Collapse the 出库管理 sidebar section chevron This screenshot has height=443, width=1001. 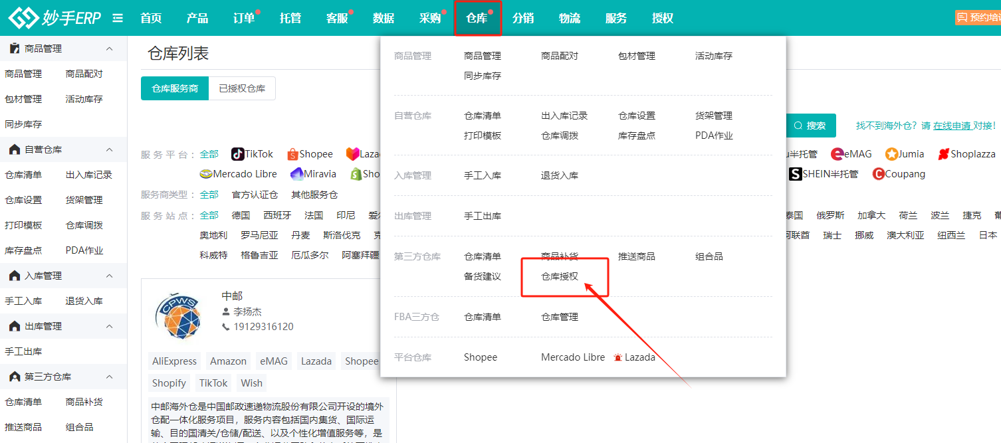click(x=110, y=326)
